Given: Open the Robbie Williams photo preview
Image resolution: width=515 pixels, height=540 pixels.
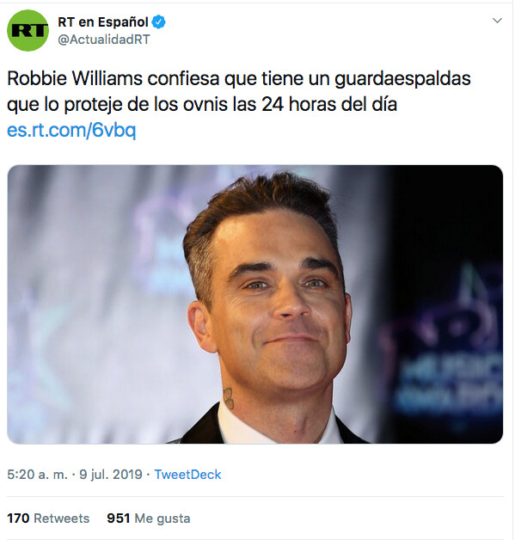Looking at the screenshot, I should (255, 304).
